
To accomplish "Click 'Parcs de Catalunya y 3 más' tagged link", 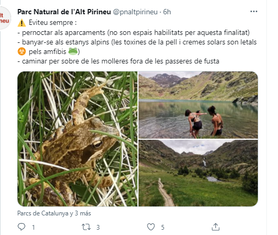I will click(54, 213).
